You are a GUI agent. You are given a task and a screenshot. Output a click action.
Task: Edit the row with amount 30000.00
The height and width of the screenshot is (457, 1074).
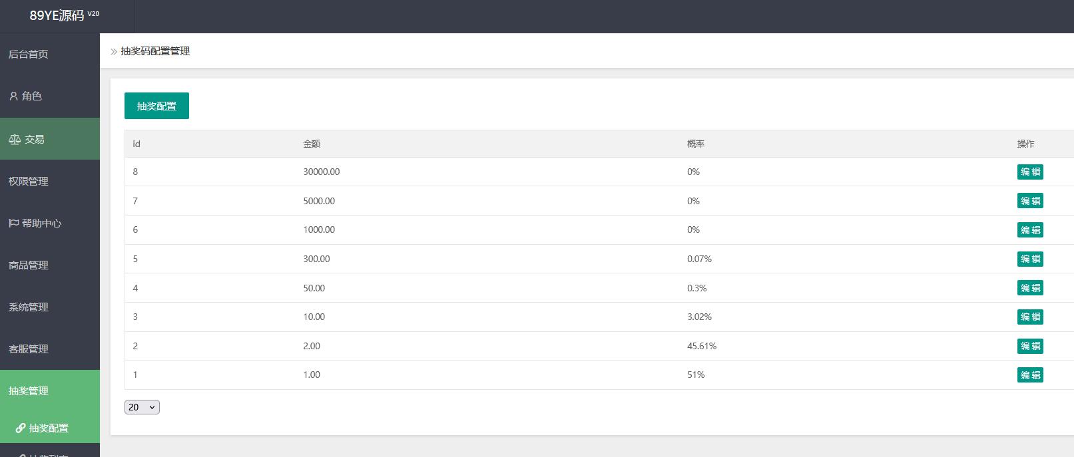tap(1030, 172)
